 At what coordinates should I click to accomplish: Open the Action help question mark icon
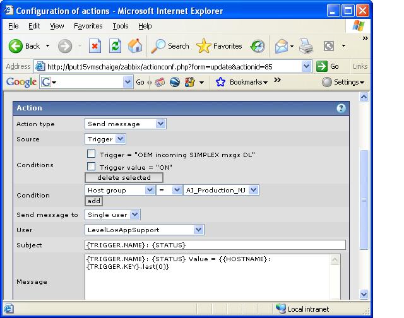coord(341,109)
